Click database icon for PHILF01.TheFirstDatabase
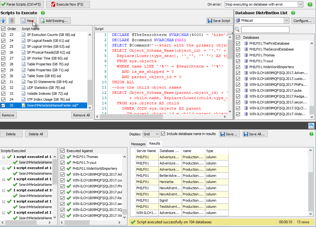 (x=246, y=43)
